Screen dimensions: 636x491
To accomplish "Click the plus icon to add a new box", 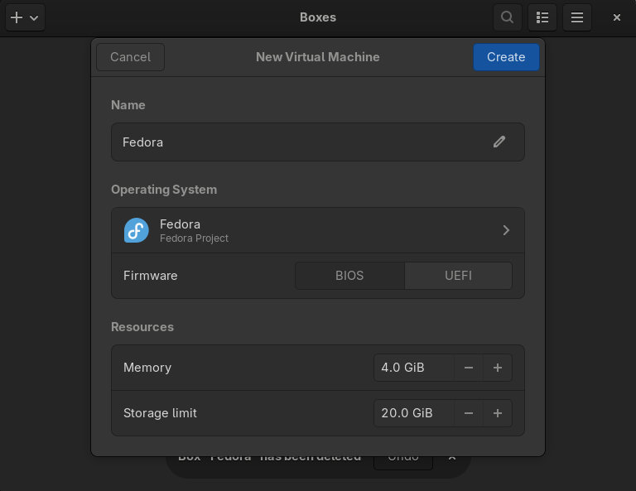I will tap(17, 17).
